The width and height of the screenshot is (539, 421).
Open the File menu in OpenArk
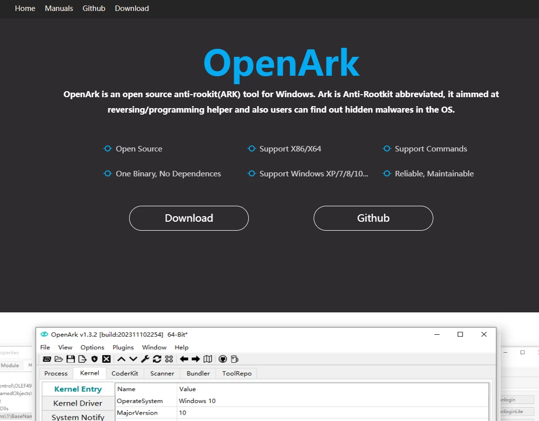[x=45, y=348]
